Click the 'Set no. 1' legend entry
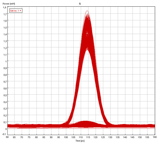This screenshot has width=160, height=143. pos(16,11)
